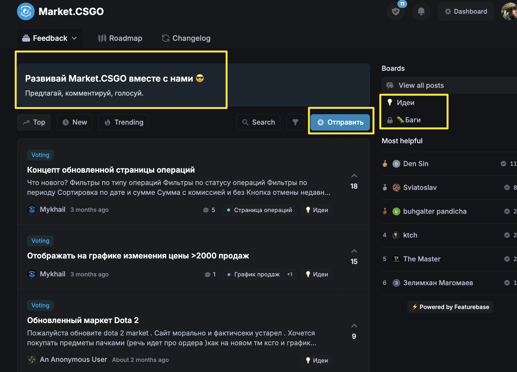Image resolution: width=517 pixels, height=372 pixels.
Task: Follow the Powered by Featurebase link
Action: tap(450, 307)
